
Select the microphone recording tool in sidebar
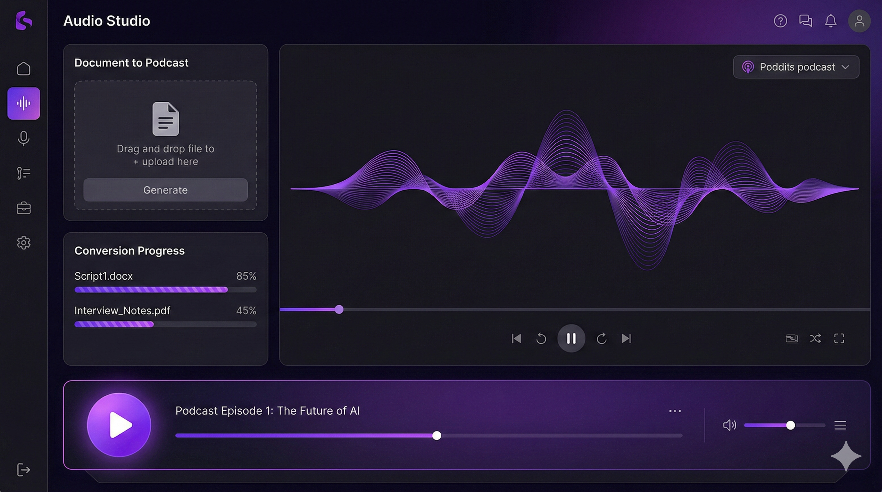pos(23,139)
